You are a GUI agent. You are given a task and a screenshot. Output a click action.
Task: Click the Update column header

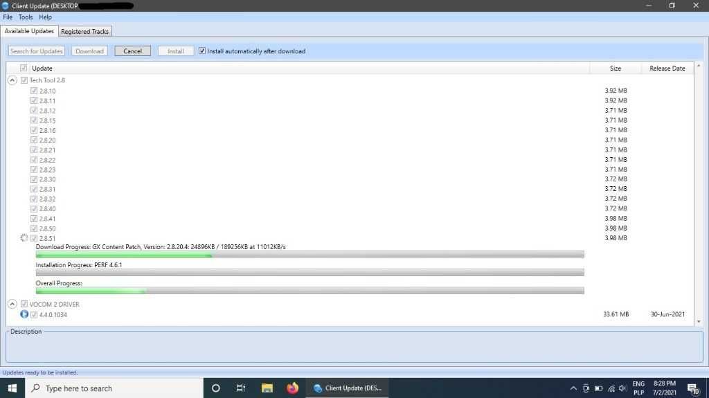(42, 68)
